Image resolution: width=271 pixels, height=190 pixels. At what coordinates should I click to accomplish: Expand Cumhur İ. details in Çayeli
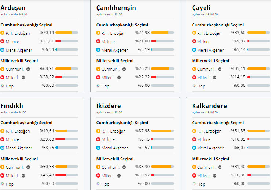220,69
